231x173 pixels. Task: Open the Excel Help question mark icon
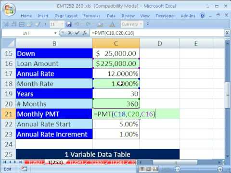pyautogui.click(x=203, y=15)
